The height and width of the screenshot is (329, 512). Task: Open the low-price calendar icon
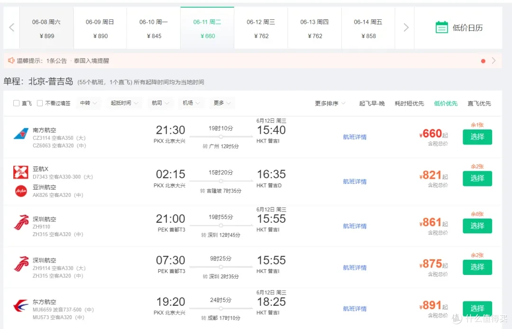coord(441,28)
